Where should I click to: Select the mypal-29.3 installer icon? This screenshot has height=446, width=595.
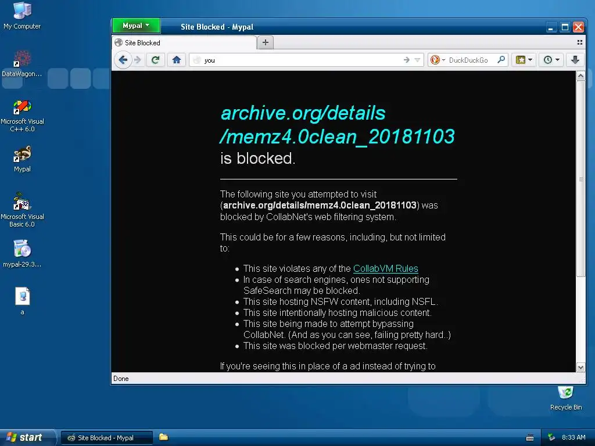click(22, 253)
